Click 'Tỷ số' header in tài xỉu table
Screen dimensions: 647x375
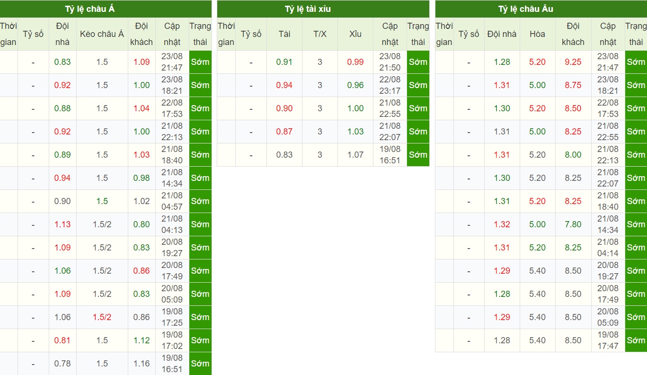click(x=251, y=34)
